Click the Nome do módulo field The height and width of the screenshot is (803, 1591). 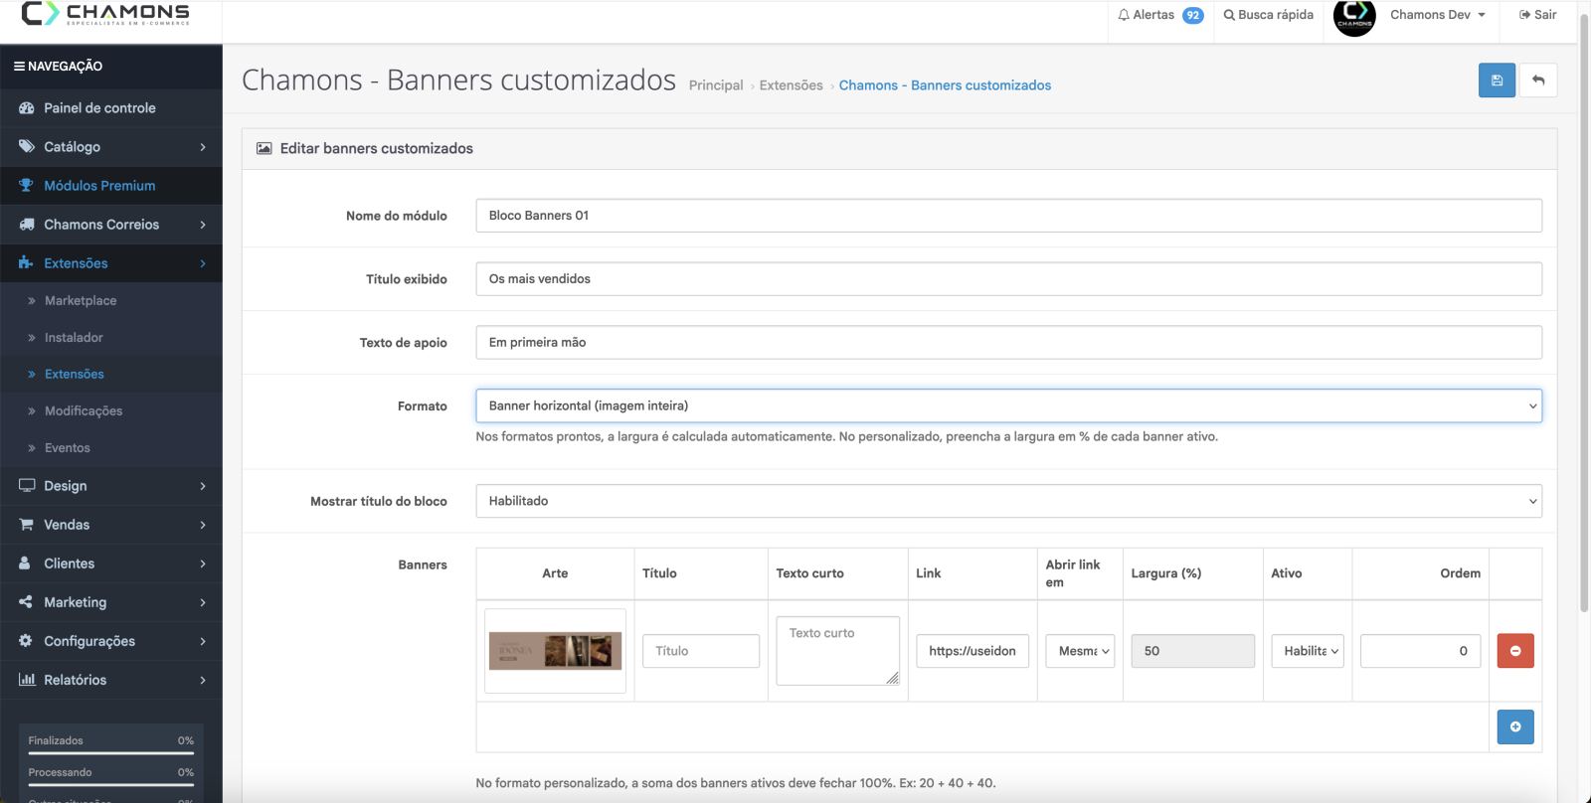tap(1008, 216)
